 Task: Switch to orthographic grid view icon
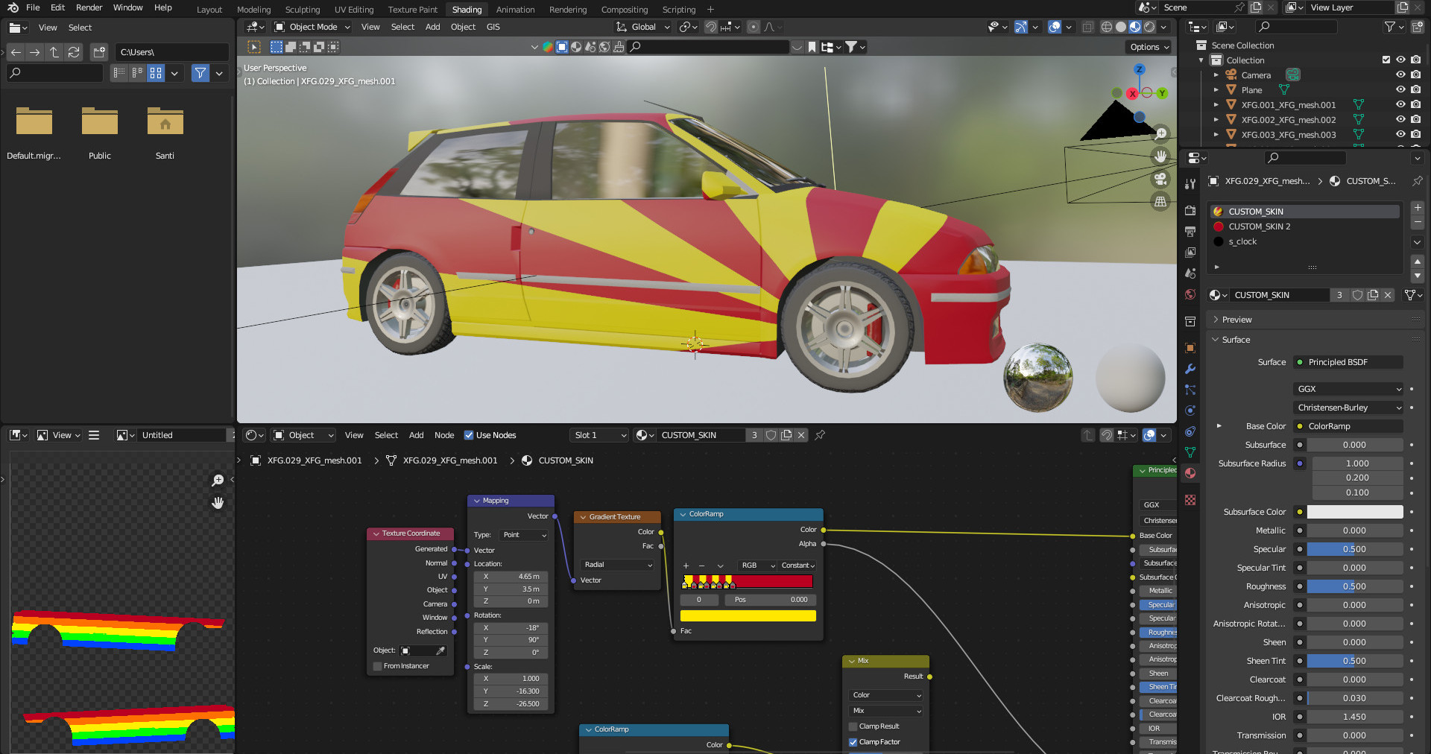pyautogui.click(x=1160, y=201)
